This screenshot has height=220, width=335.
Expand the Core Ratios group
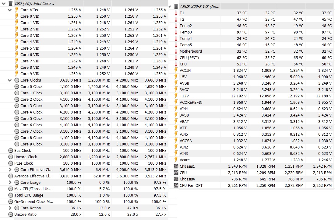[10, 208]
